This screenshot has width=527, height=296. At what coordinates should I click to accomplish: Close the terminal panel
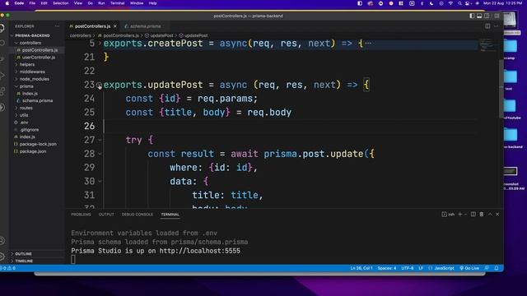tap(497, 214)
